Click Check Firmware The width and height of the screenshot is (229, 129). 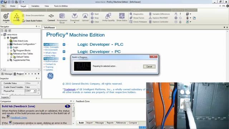point(138,22)
